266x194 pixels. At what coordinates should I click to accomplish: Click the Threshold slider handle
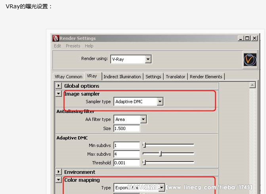(x=145, y=162)
